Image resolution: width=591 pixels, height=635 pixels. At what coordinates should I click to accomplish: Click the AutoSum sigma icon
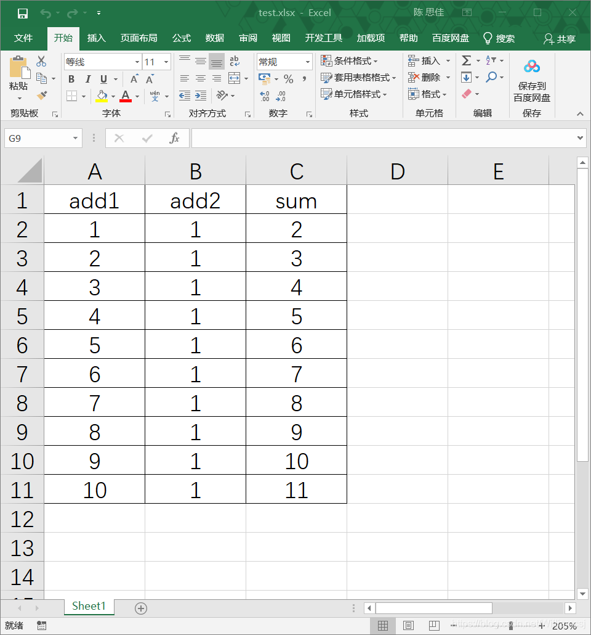(466, 61)
